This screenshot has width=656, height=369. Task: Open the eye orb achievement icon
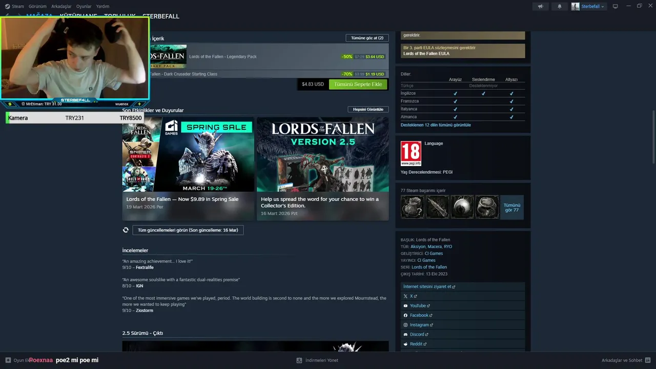462,207
